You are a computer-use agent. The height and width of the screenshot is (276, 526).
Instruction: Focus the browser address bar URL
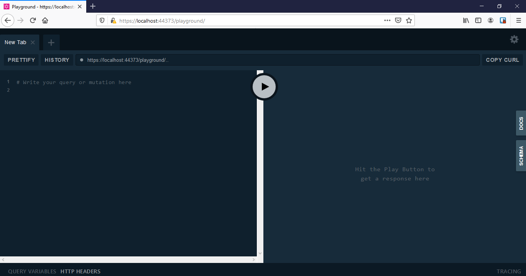pyautogui.click(x=162, y=21)
